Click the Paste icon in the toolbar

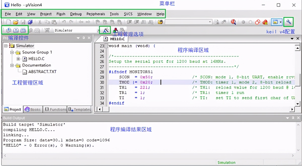[54, 22]
